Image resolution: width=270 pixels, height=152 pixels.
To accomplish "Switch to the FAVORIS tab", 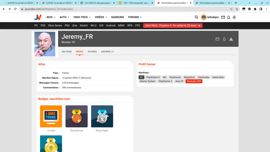I will coord(92,51).
